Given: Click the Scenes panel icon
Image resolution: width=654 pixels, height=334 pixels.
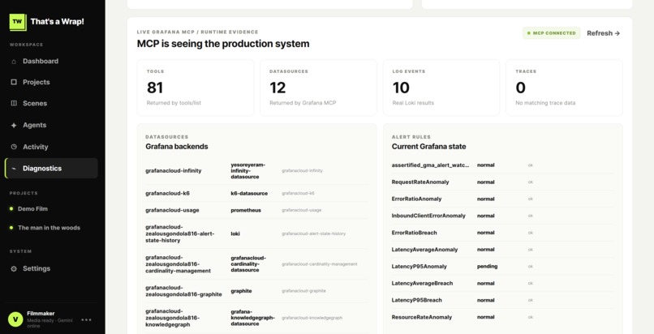Looking at the screenshot, I should [x=14, y=103].
